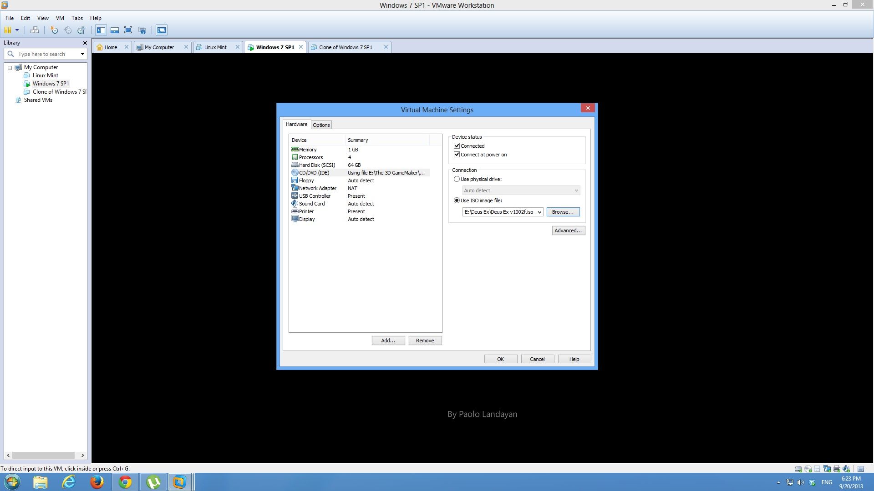
Task: Enable the Use physical drive option
Action: coord(457,179)
